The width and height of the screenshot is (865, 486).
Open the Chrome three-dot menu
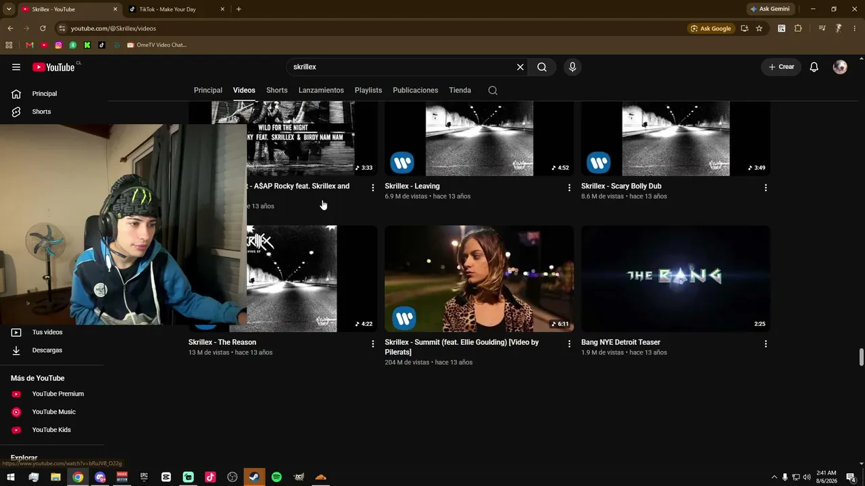855,28
